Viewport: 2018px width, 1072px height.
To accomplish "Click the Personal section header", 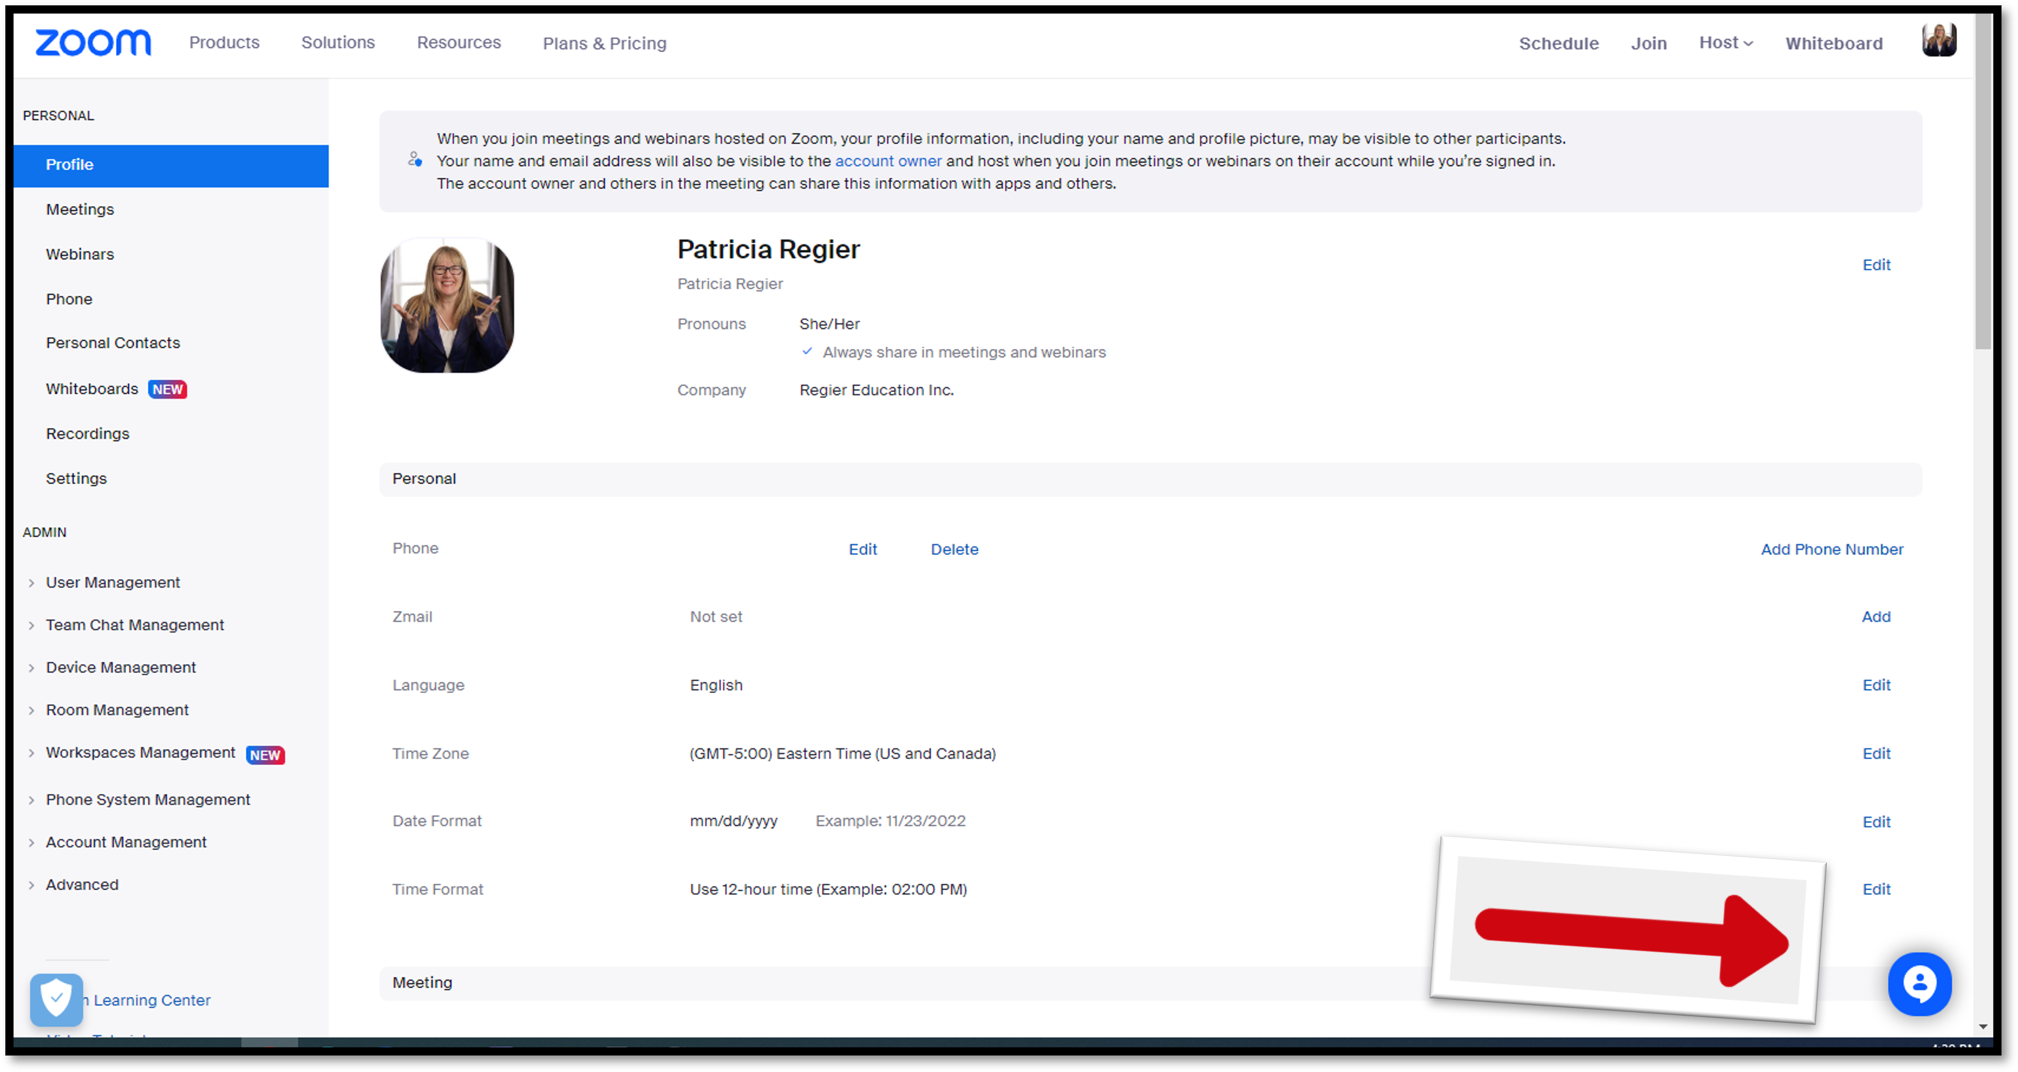I will [1150, 479].
